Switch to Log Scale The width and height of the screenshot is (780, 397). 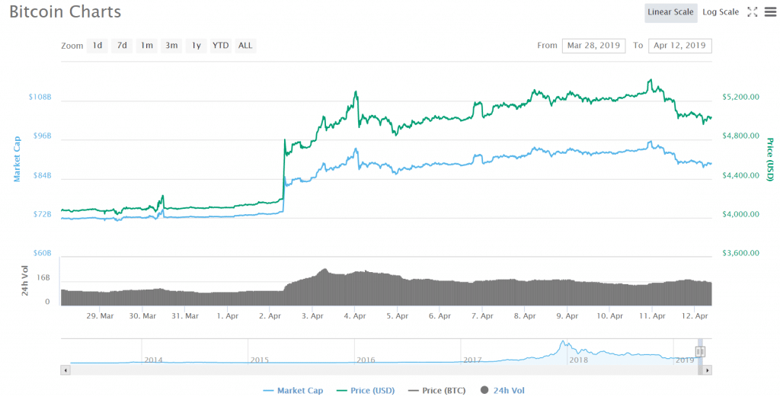click(720, 12)
